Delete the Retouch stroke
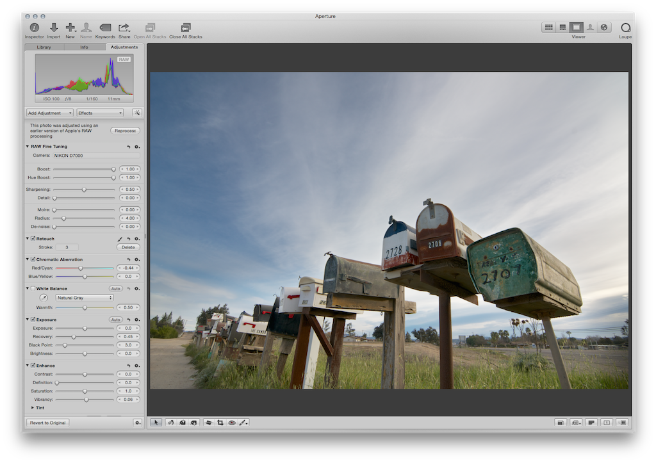 point(128,248)
